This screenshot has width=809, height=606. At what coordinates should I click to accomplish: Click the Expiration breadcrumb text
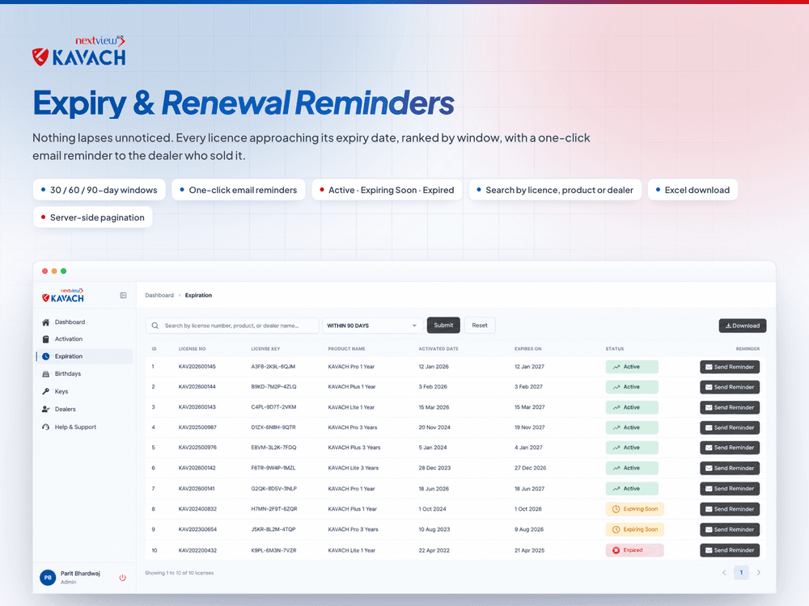[199, 295]
